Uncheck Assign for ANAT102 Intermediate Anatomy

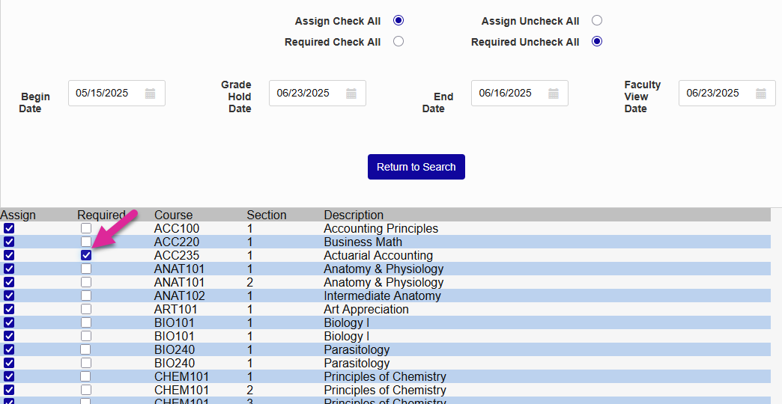pos(9,296)
